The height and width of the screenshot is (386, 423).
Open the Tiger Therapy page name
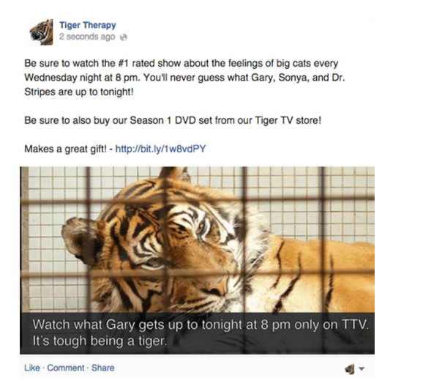pyautogui.click(x=88, y=25)
